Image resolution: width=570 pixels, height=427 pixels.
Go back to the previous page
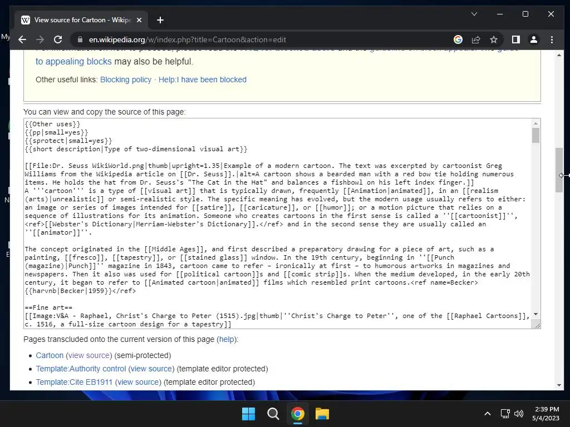point(22,39)
